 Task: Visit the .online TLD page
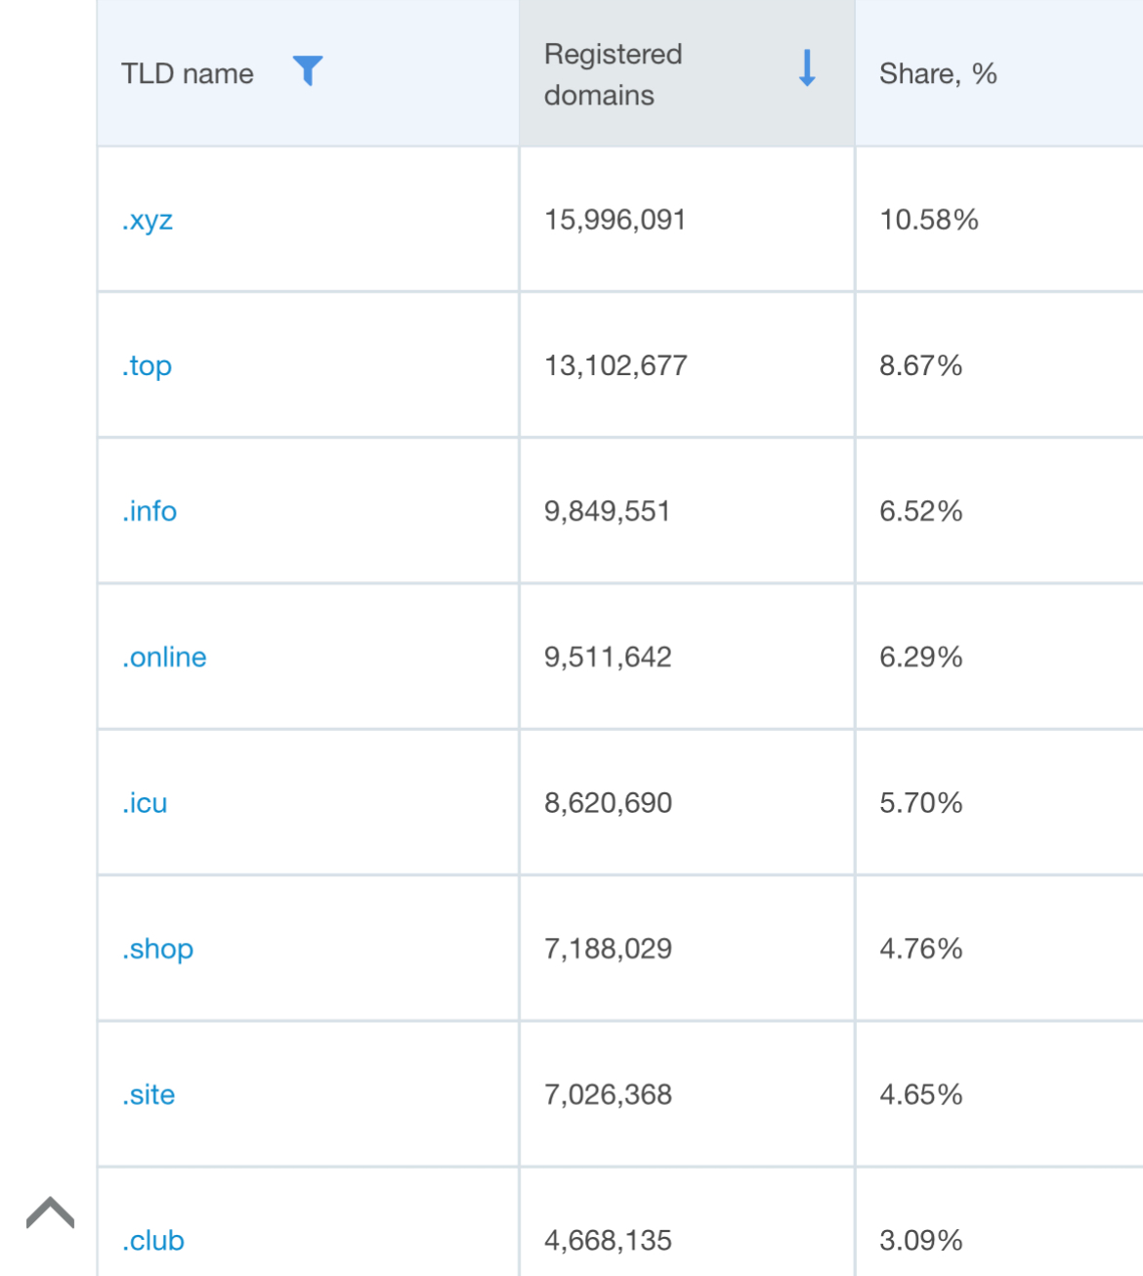click(164, 657)
